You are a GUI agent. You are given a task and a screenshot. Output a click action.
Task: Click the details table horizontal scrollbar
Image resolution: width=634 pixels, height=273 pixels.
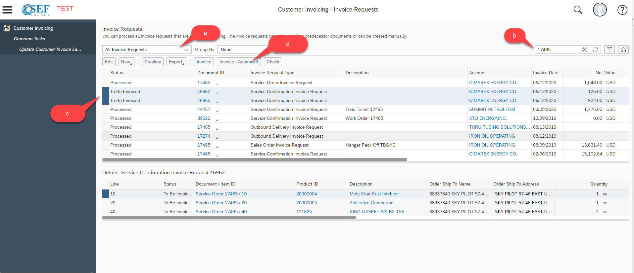coord(229,218)
